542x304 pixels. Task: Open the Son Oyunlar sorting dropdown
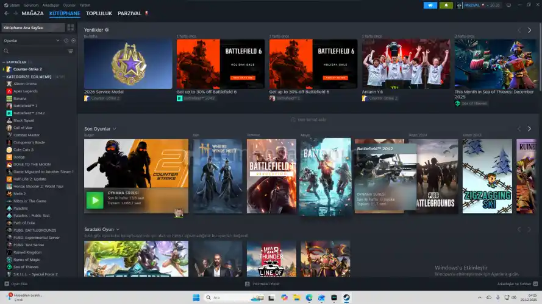(x=114, y=129)
